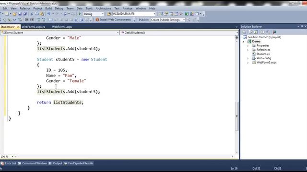This screenshot has width=307, height=172.
Task: Click the Install Web Components button
Action: click(113, 20)
